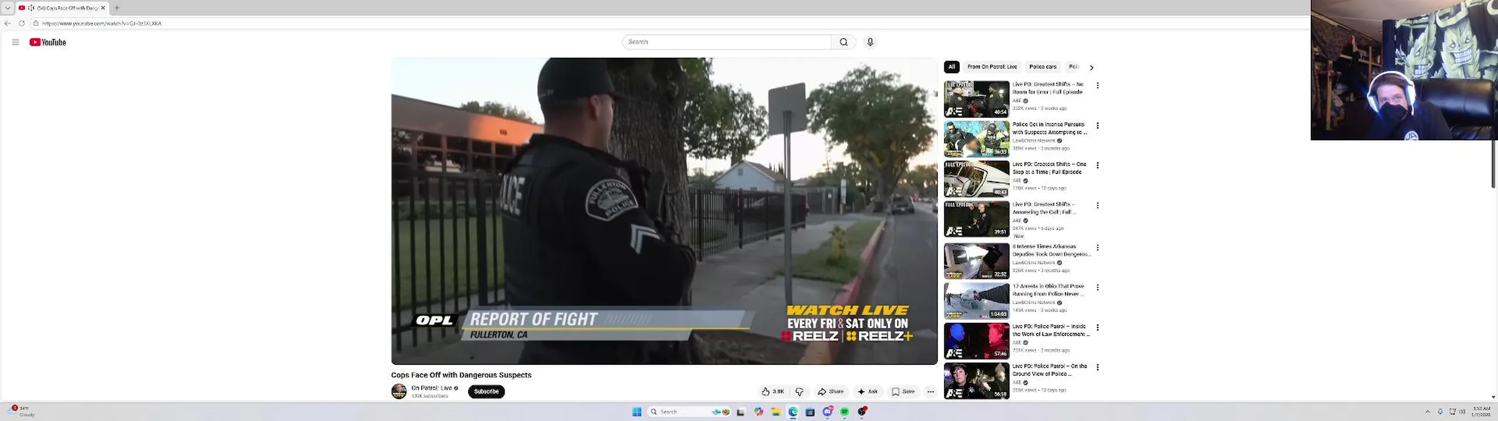This screenshot has height=421, width=1498.
Task: Launch Copilot from taskbar
Action: [759, 412]
